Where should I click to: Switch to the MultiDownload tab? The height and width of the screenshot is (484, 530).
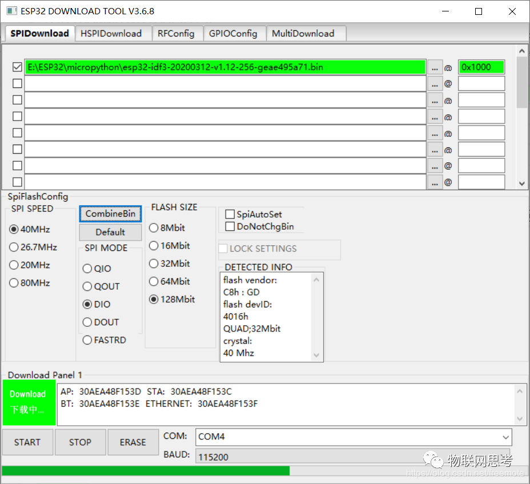click(x=305, y=34)
